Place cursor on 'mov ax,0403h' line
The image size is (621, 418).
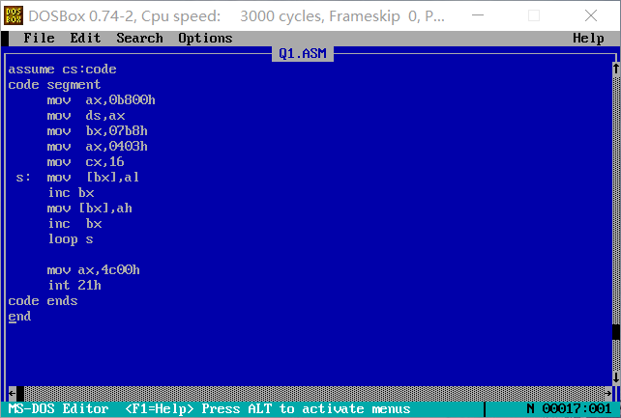click(x=97, y=146)
